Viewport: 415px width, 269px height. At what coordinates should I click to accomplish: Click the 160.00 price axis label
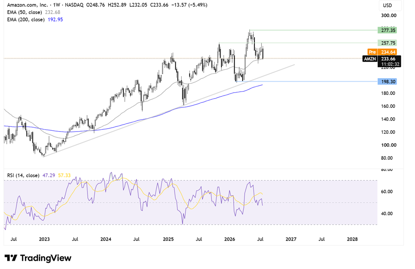coord(388,106)
